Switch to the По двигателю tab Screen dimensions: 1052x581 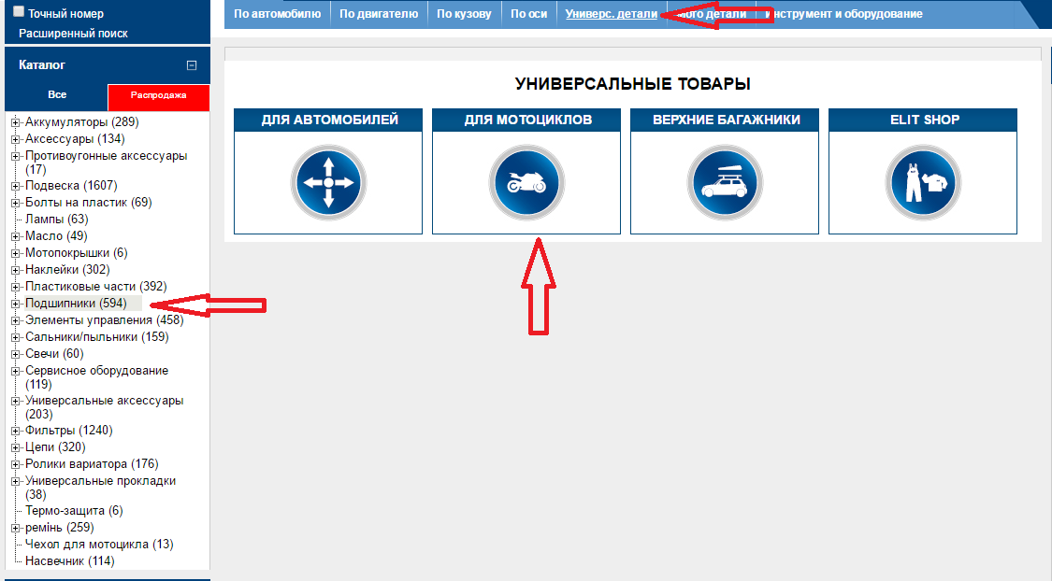click(x=379, y=14)
